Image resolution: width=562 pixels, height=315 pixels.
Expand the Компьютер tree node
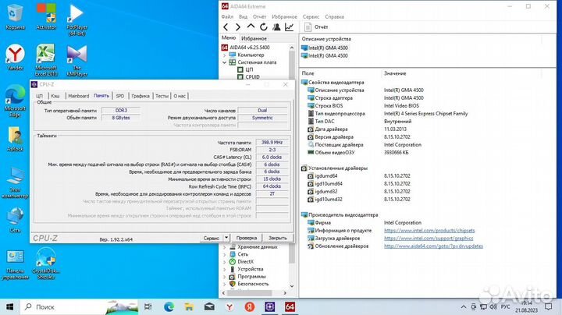pos(225,55)
